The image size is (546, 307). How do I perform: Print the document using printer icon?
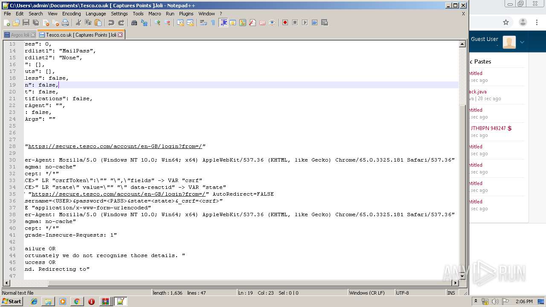coord(65,23)
